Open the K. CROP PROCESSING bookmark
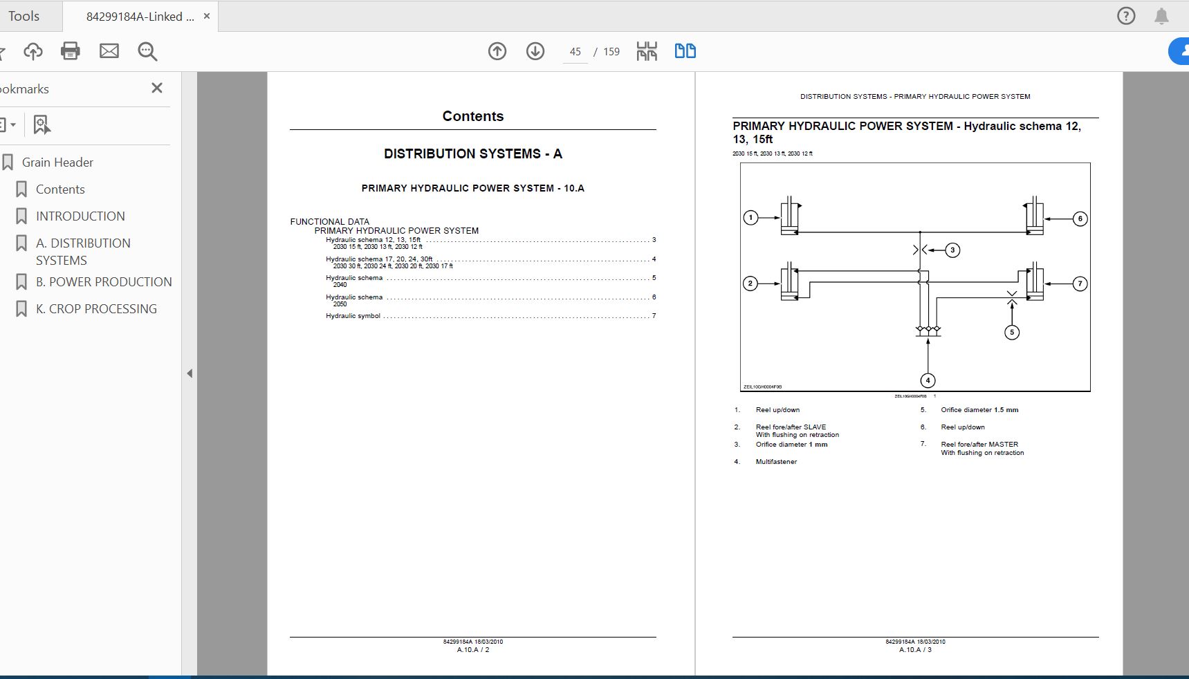Image resolution: width=1189 pixels, height=679 pixels. 96,308
